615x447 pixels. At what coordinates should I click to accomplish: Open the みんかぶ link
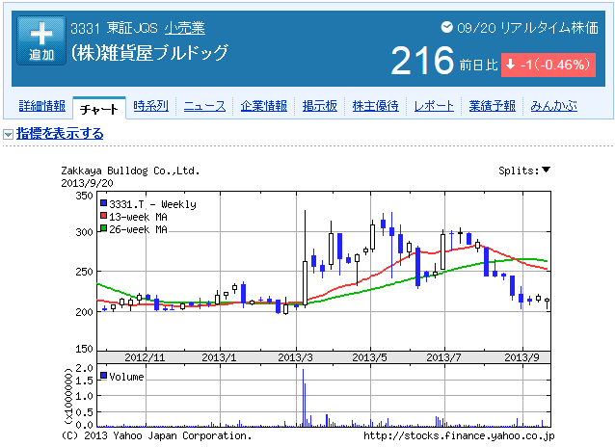coord(554,106)
